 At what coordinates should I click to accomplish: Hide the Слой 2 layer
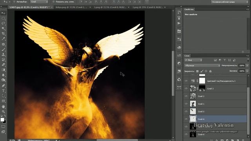point(186,96)
